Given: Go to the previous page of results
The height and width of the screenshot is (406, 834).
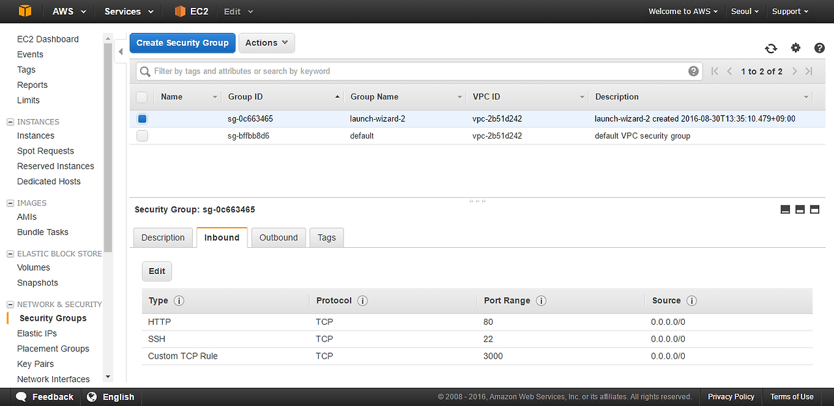Looking at the screenshot, I should click(730, 71).
